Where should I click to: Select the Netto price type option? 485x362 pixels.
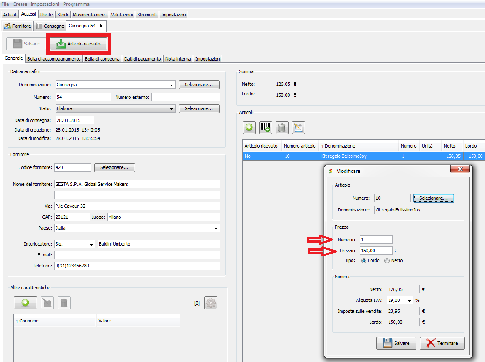387,261
